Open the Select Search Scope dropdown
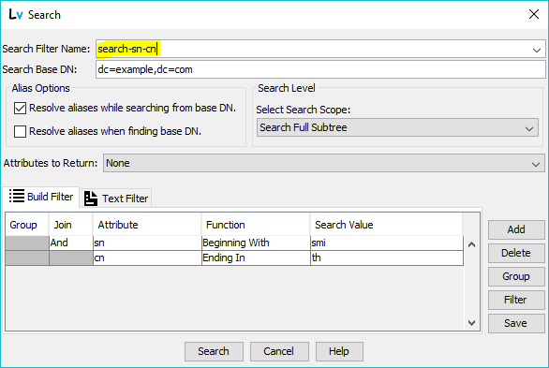Viewport: 549px width, 368px height. coord(397,127)
